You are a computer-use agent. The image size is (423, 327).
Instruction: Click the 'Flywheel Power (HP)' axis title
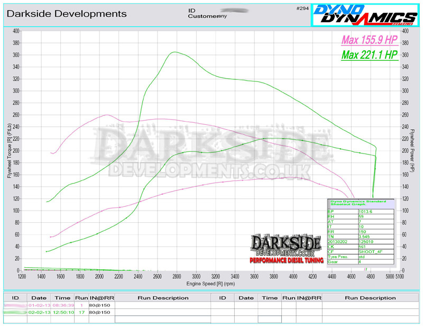pos(412,151)
